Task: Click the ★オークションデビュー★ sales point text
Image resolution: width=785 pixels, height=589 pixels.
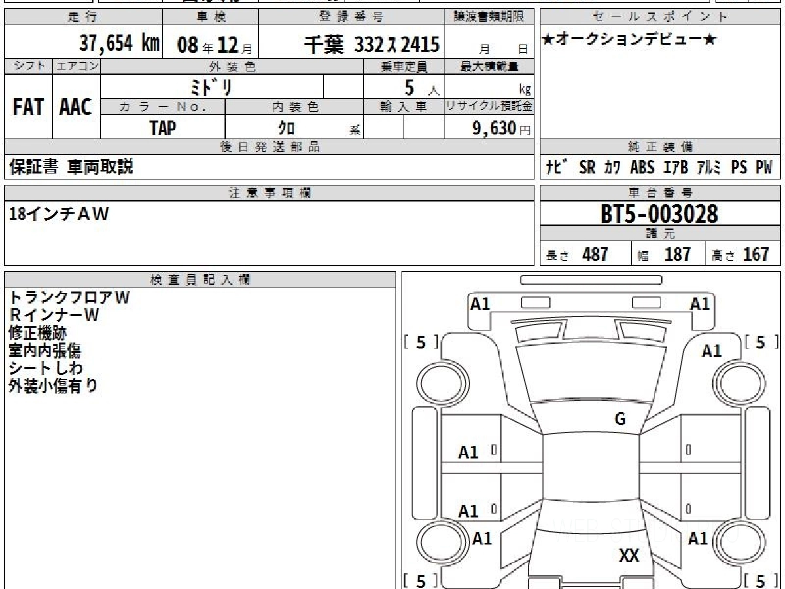Action: pyautogui.click(x=629, y=41)
